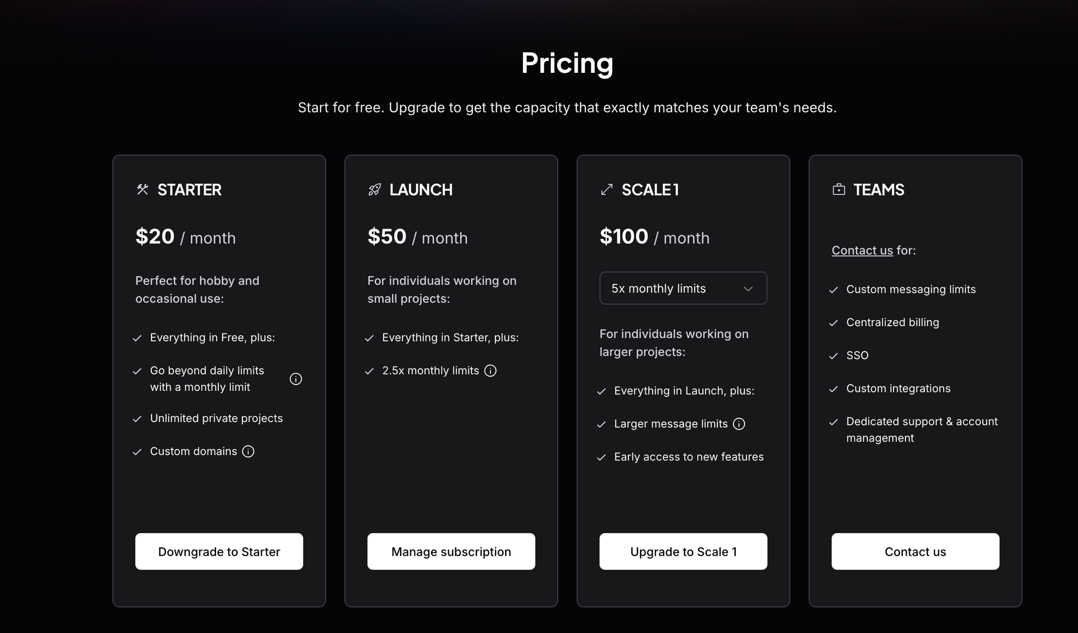Click info icon next to Custom domains
Viewport: 1078px width, 633px height.
(248, 451)
